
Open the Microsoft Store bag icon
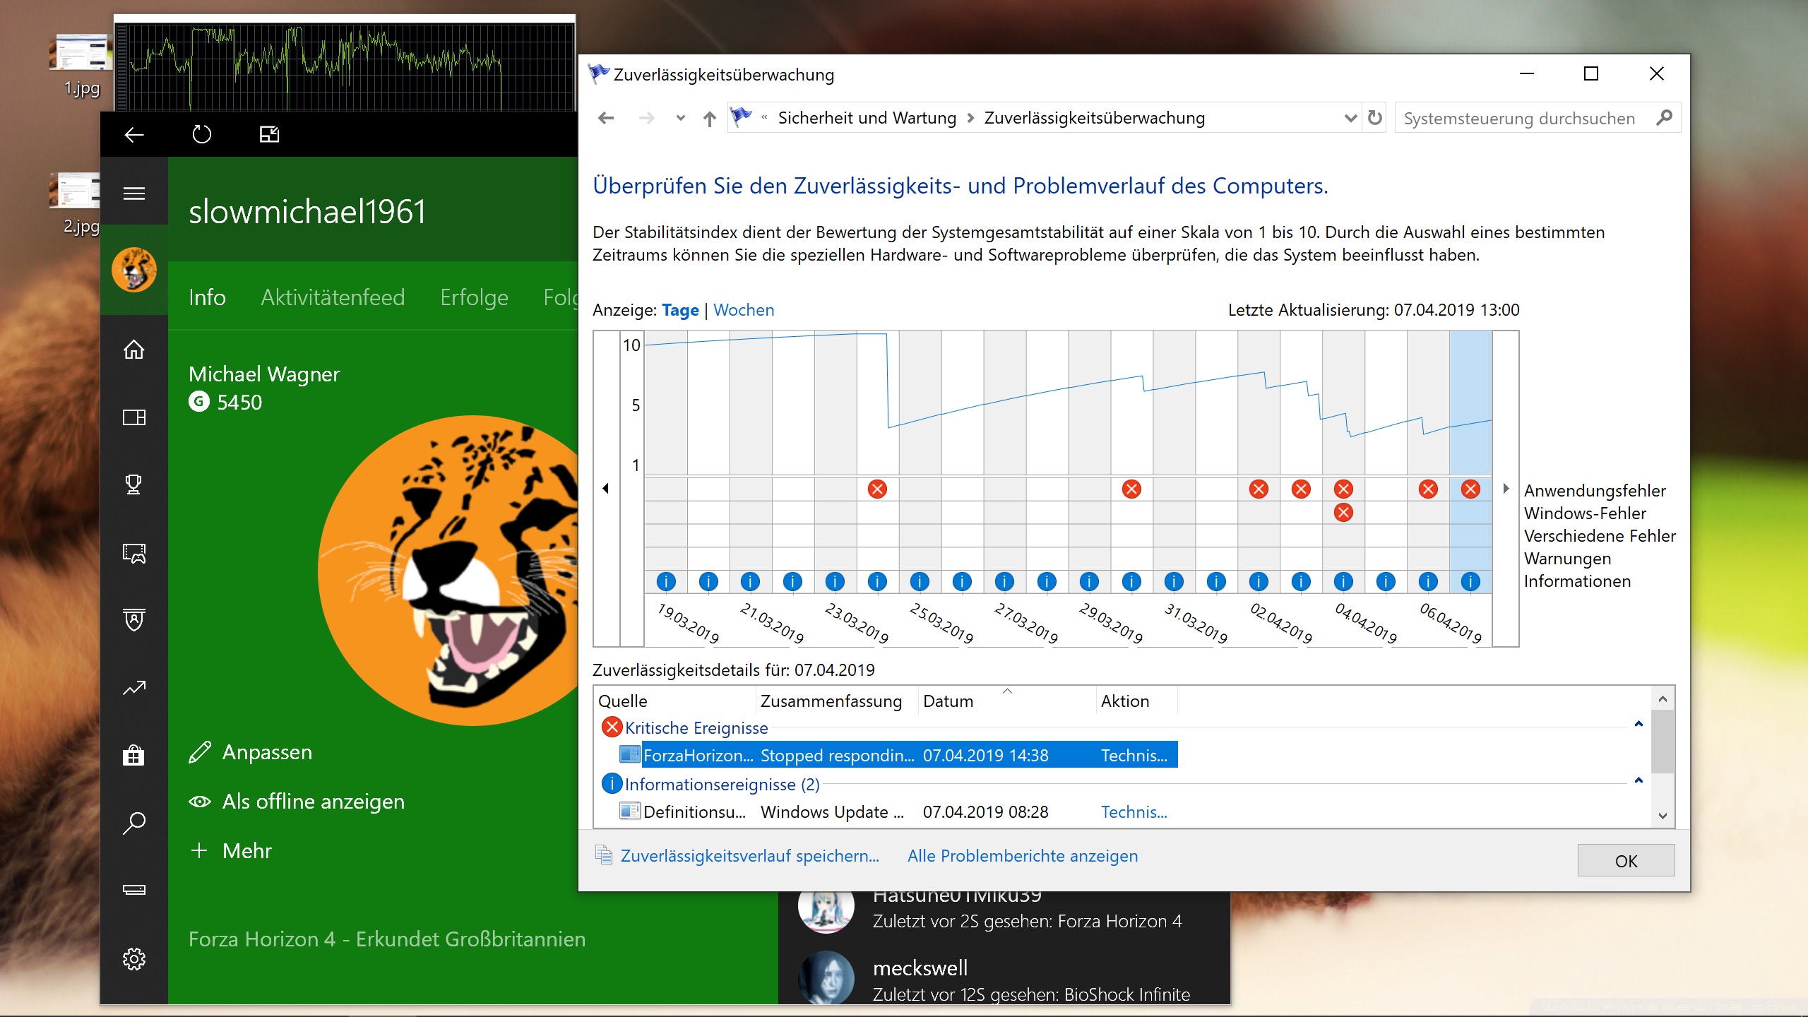click(x=134, y=755)
